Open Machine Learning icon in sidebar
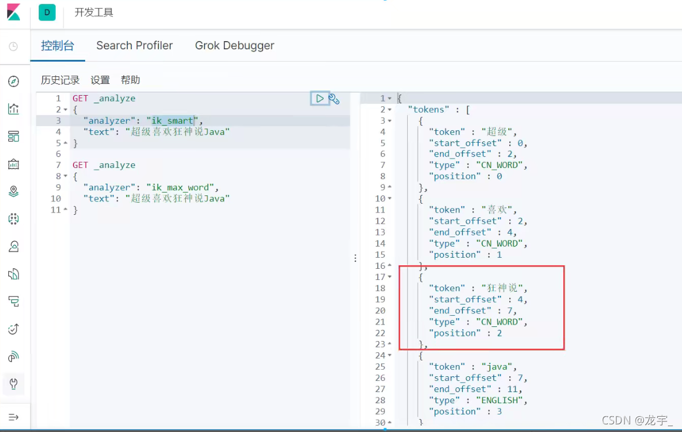682x432 pixels. point(14,218)
